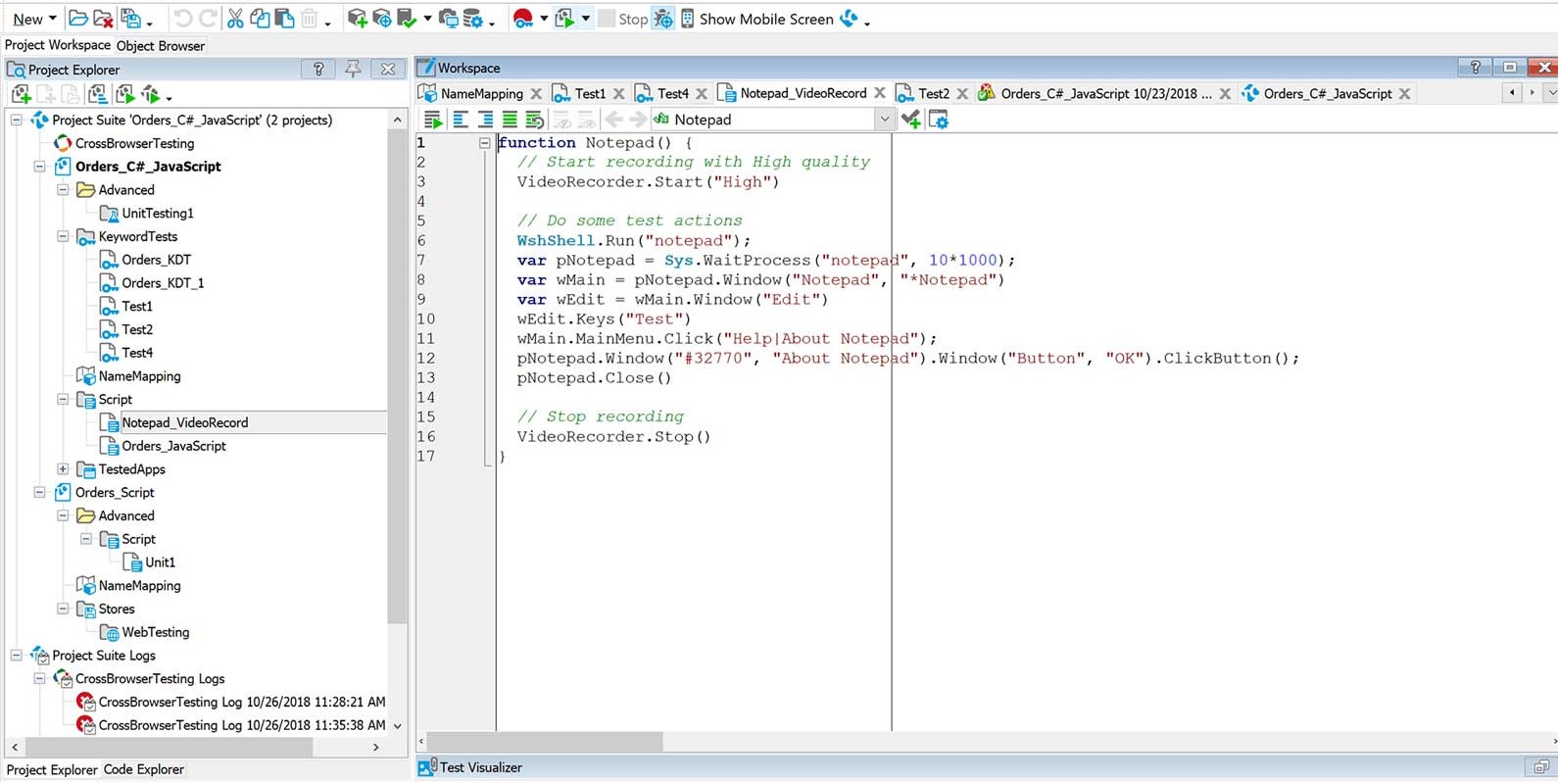Click the box with crosshair target icon
The image size is (1558, 782).
click(382, 19)
